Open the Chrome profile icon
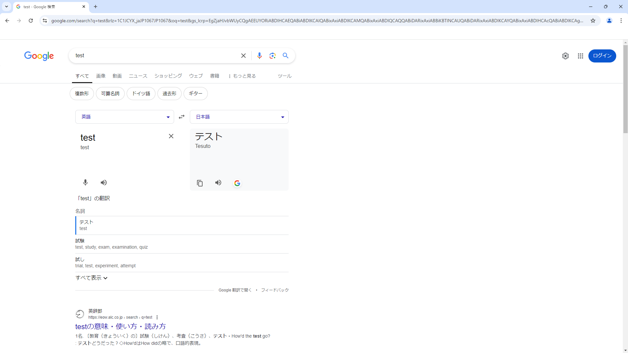The image size is (628, 353). pos(609,21)
